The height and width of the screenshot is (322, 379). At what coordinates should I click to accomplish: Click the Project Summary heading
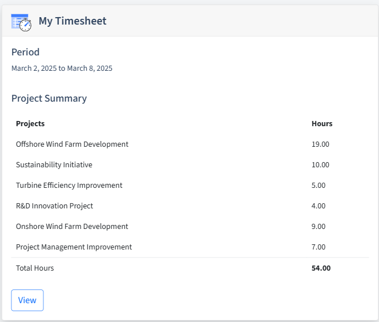coord(49,98)
